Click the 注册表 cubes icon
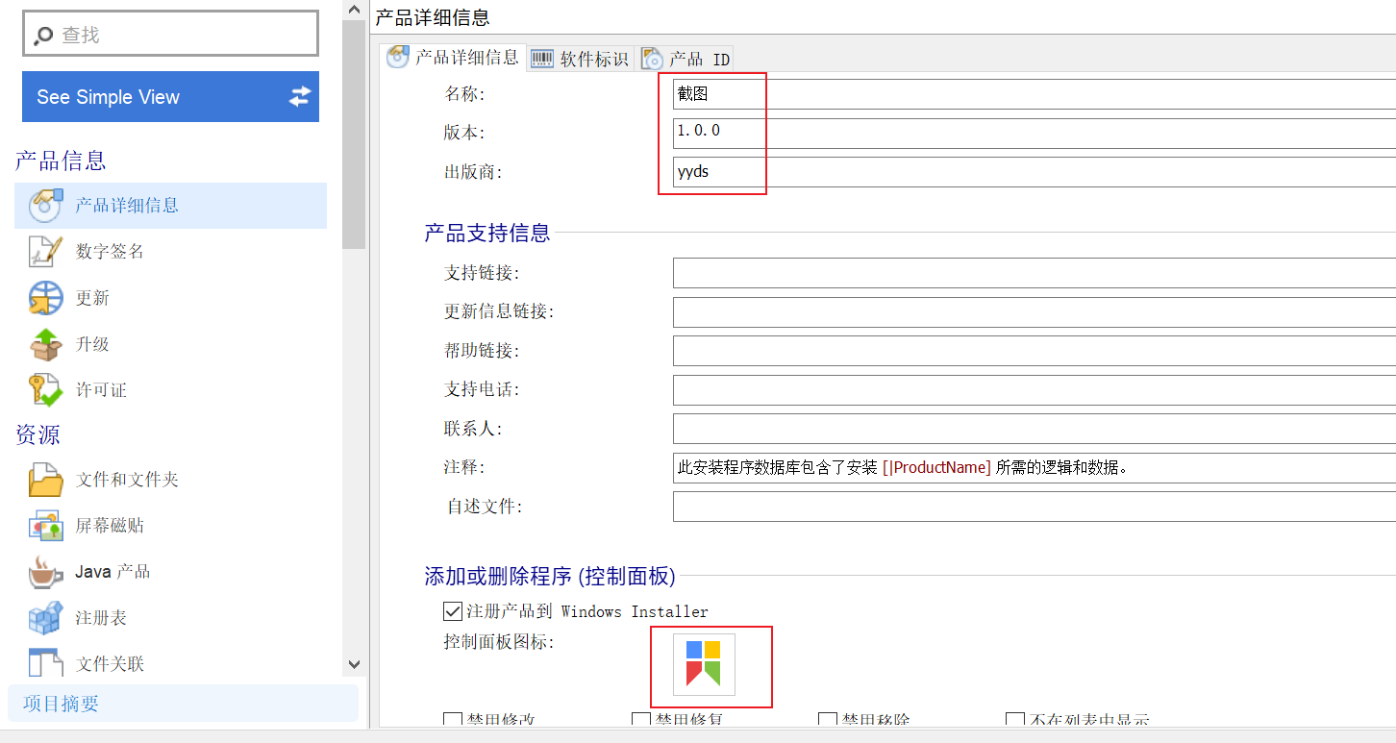The image size is (1396, 743). coord(45,618)
